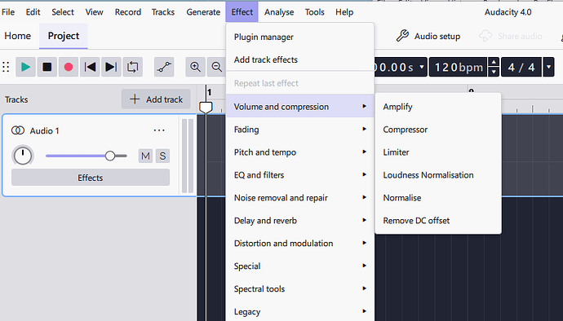Image resolution: width=563 pixels, height=321 pixels.
Task: Mute the Audio 1 track
Action: [145, 156]
